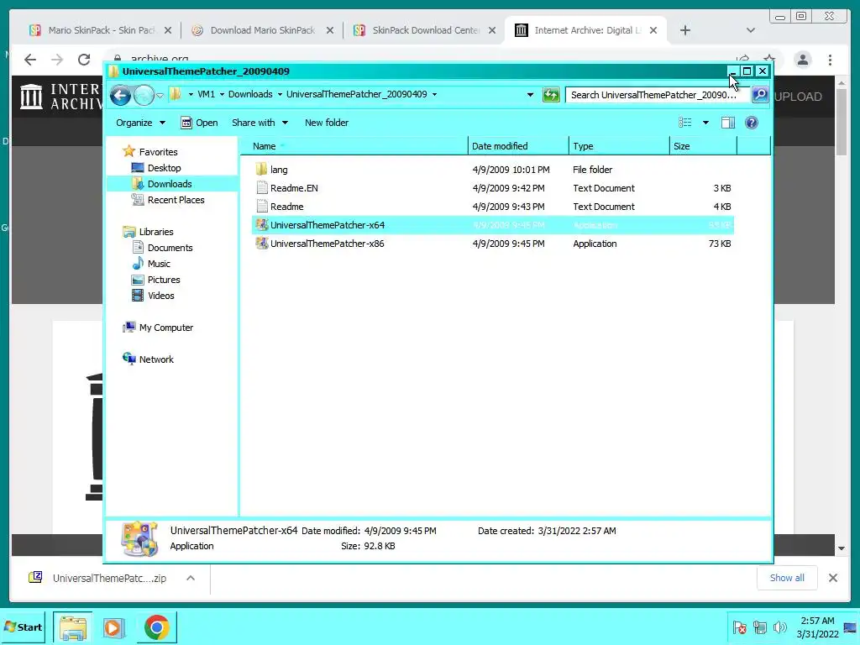This screenshot has width=860, height=645.
Task: Open a new Chrome tab
Action: pos(685,30)
